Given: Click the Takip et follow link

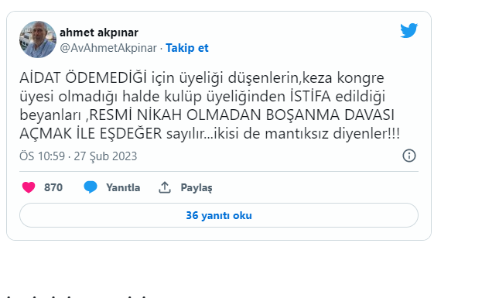Looking at the screenshot, I should (187, 48).
